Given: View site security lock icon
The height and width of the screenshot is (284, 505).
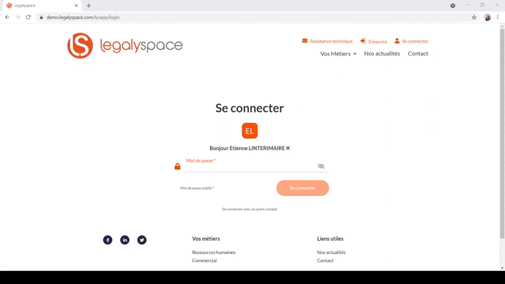Looking at the screenshot, I should pos(41,18).
